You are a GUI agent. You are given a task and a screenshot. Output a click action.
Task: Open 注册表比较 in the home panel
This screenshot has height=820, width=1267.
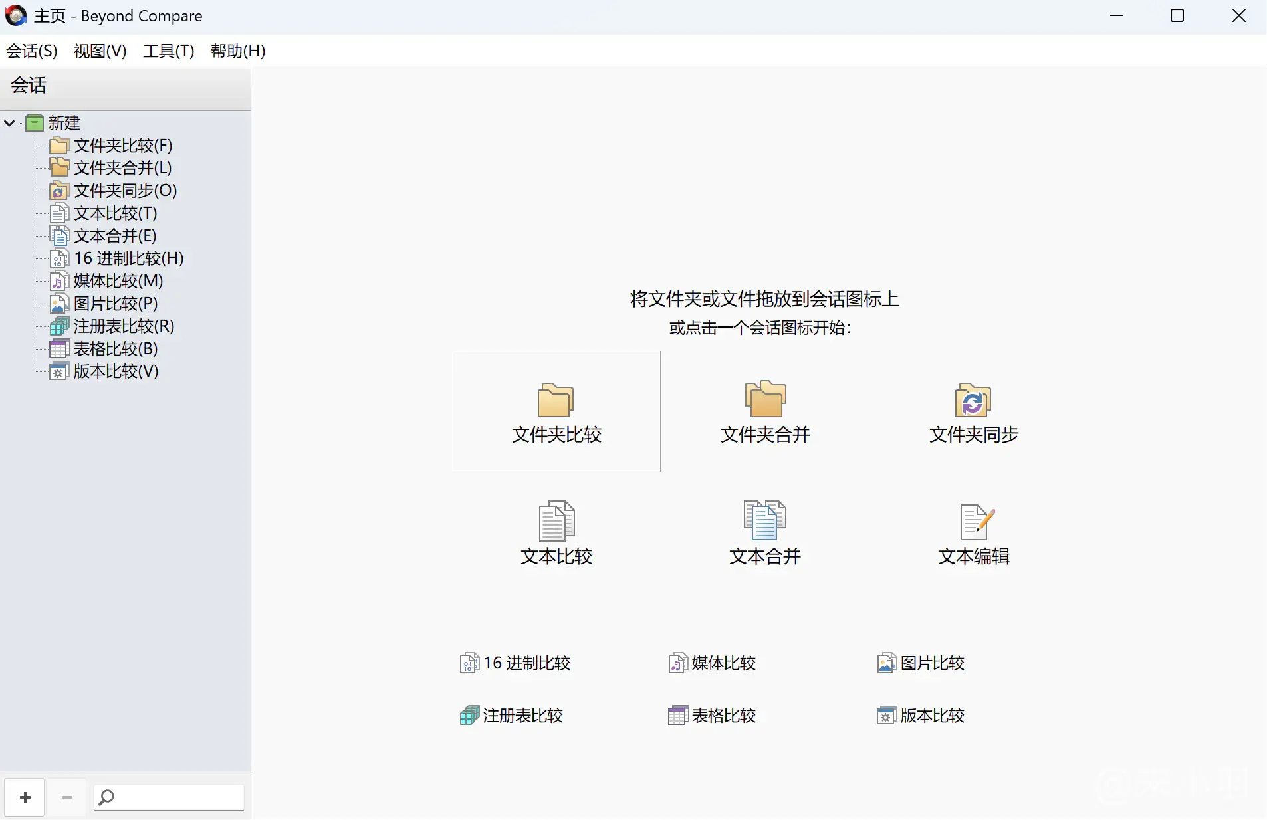coord(512,716)
